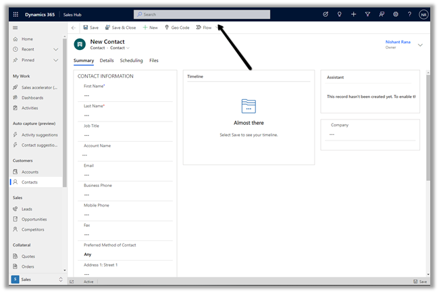Switch to the Details tab

point(107,61)
